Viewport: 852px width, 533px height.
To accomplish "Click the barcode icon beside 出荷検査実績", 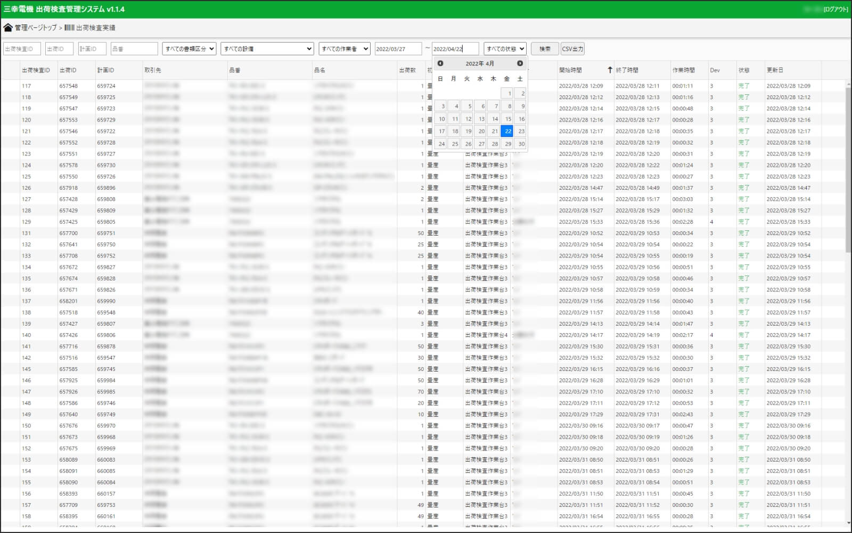I will (69, 28).
